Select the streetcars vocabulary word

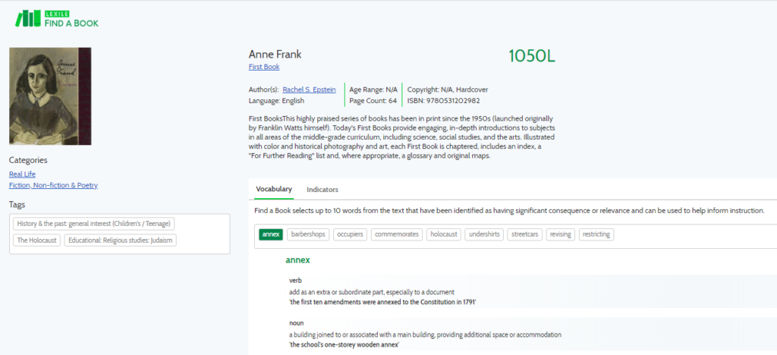point(525,234)
